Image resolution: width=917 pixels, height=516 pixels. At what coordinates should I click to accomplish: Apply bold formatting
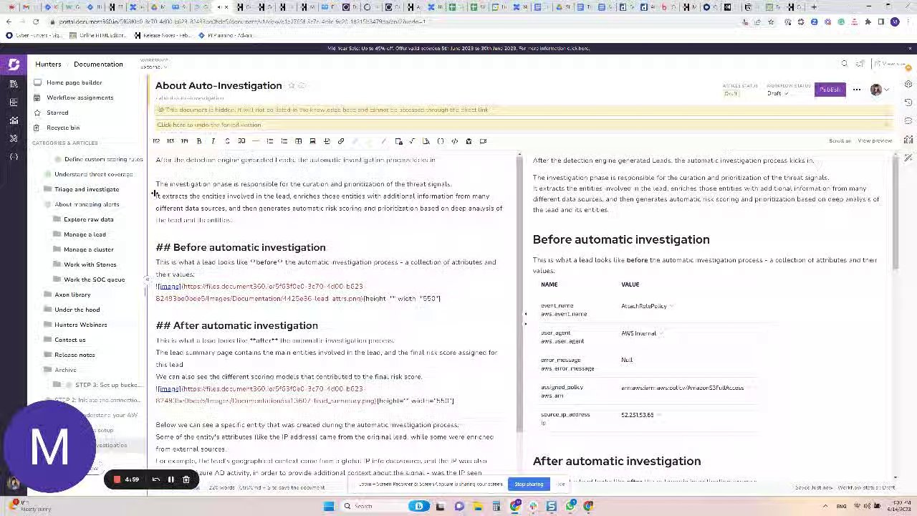pos(199,141)
